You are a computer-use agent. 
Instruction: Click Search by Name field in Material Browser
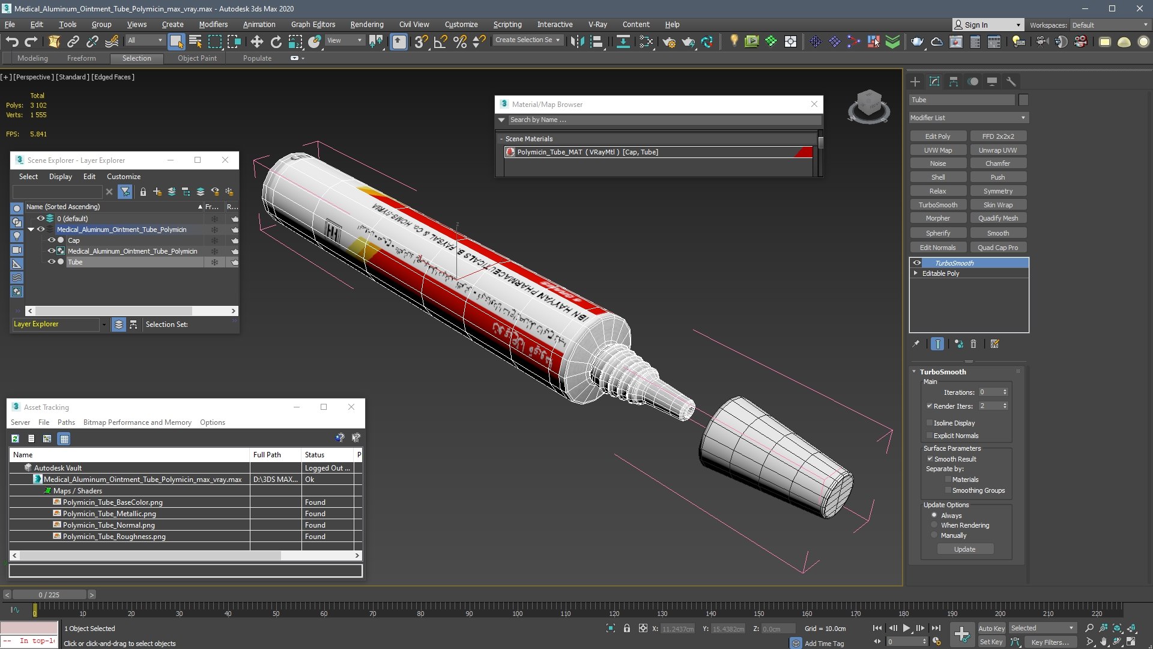coord(664,120)
